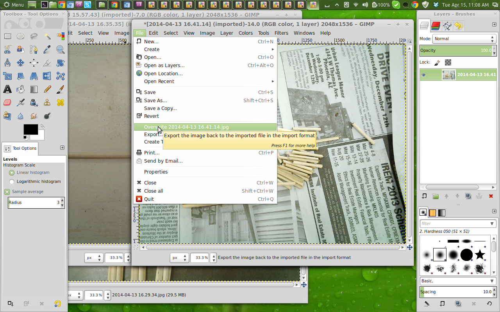Activate the Move tool
The height and width of the screenshot is (312, 500).
coord(21,63)
